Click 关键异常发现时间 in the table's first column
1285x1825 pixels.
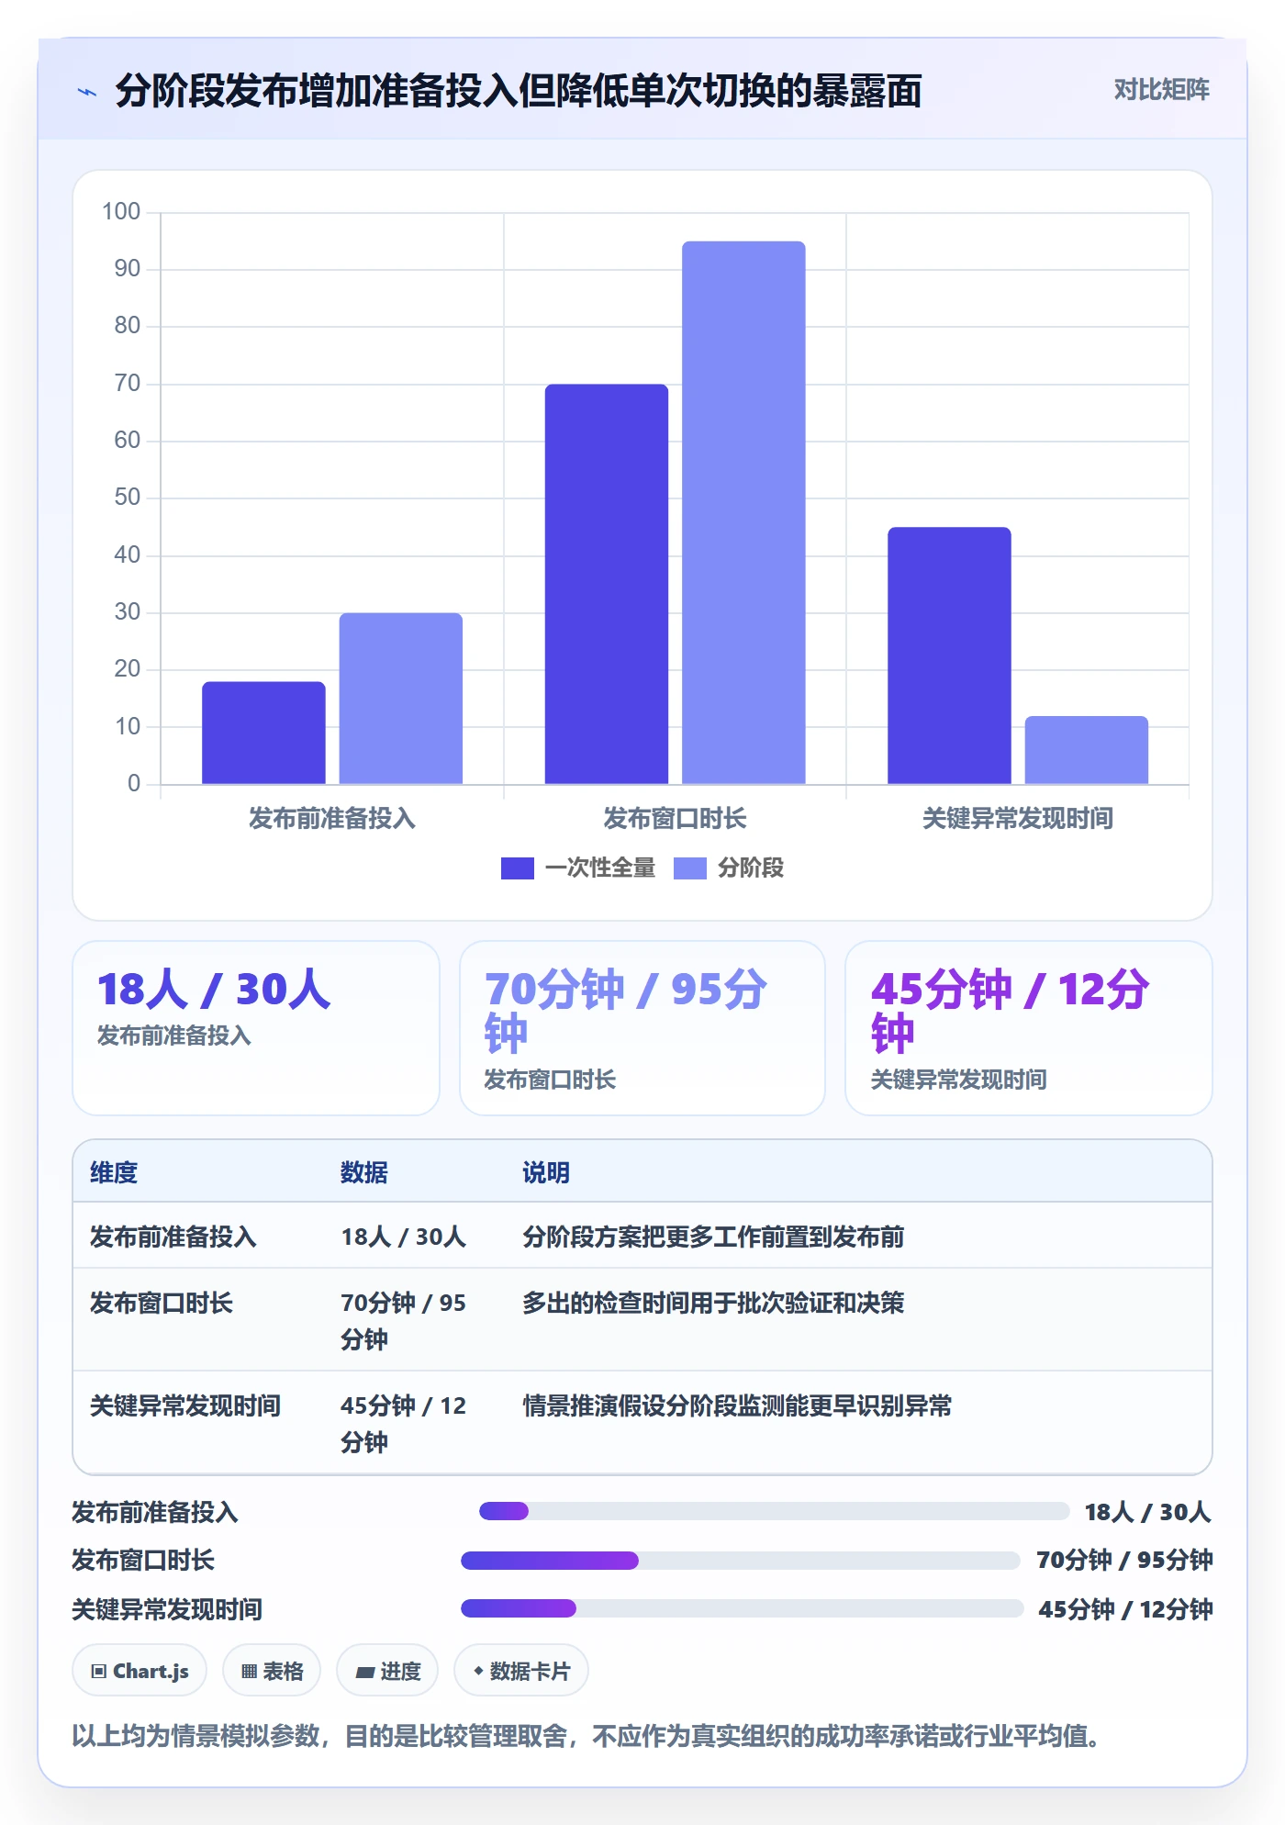(x=185, y=1405)
